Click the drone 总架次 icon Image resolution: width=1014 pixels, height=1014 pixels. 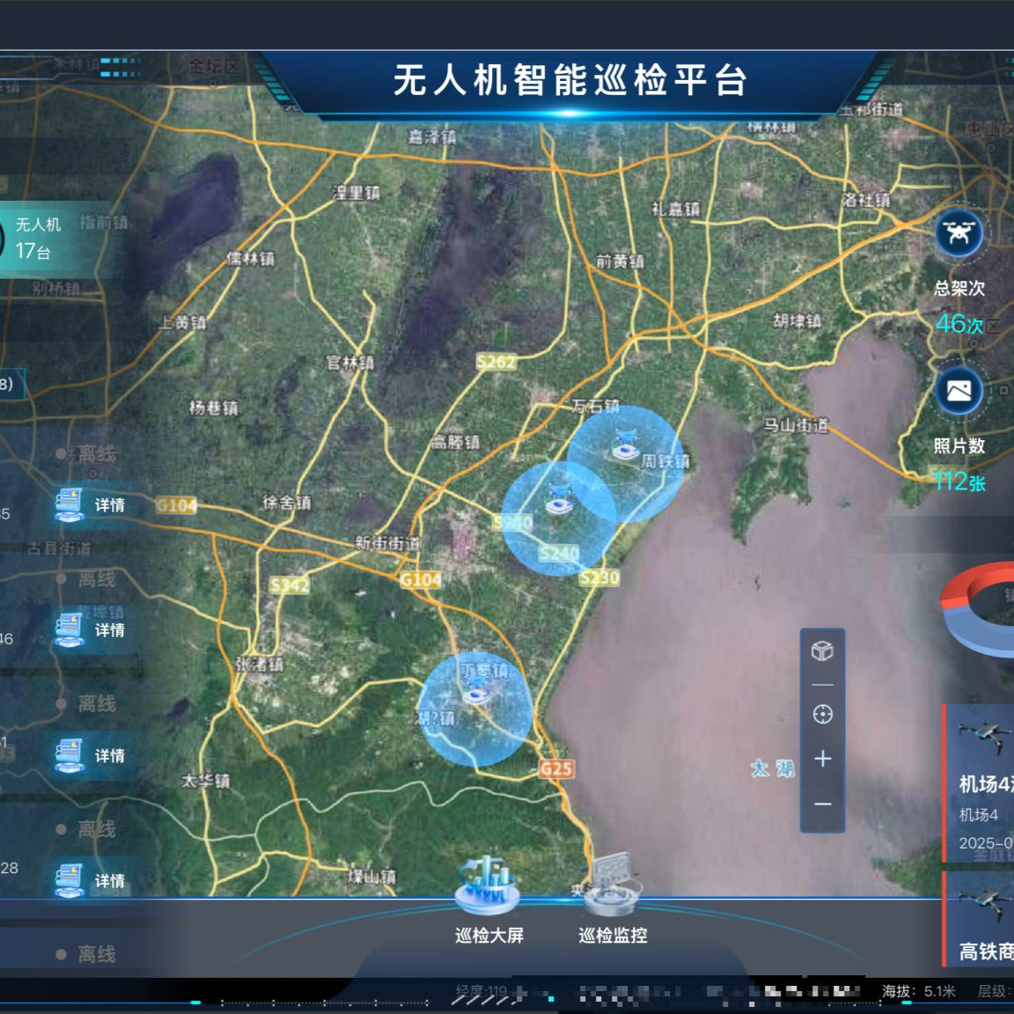(959, 233)
